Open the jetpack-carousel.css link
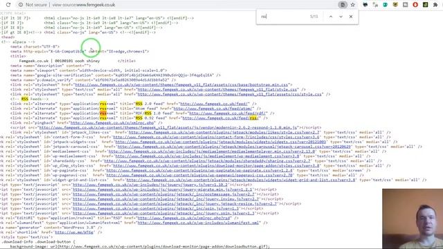Screen dimensions: 443x249 click(234, 147)
